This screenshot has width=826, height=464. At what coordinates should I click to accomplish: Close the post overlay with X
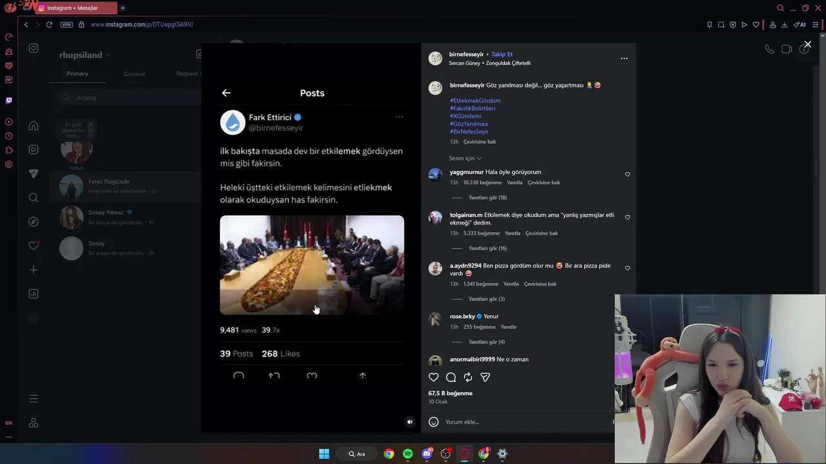pos(807,44)
